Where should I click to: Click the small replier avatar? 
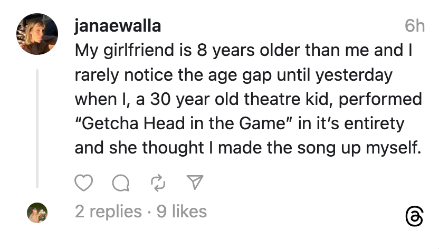pyautogui.click(x=37, y=213)
